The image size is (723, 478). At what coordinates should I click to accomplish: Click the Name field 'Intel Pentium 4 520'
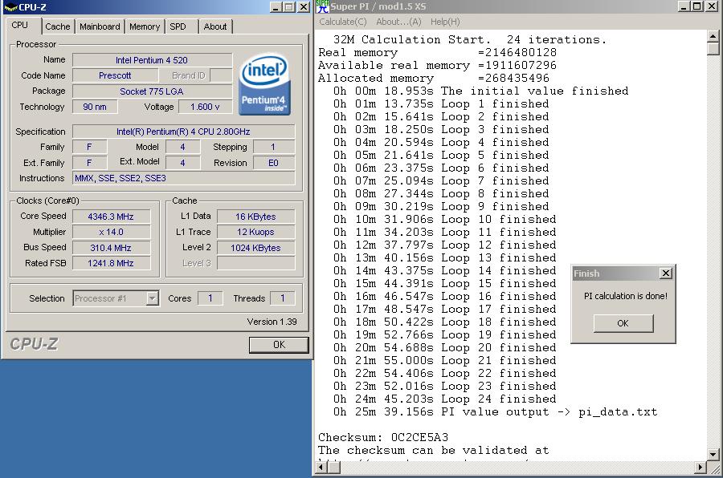coord(152,60)
